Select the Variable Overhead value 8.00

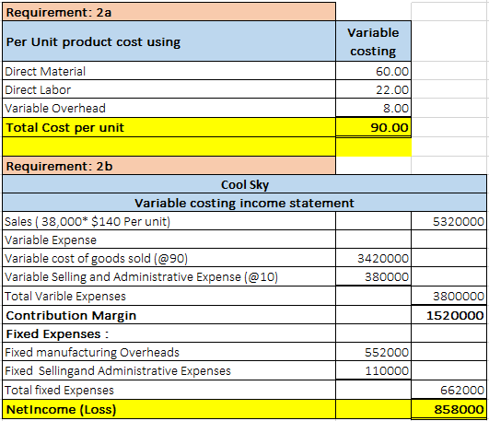(x=373, y=108)
